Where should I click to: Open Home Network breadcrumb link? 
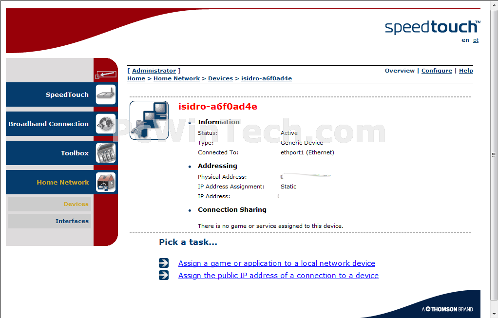pos(176,78)
